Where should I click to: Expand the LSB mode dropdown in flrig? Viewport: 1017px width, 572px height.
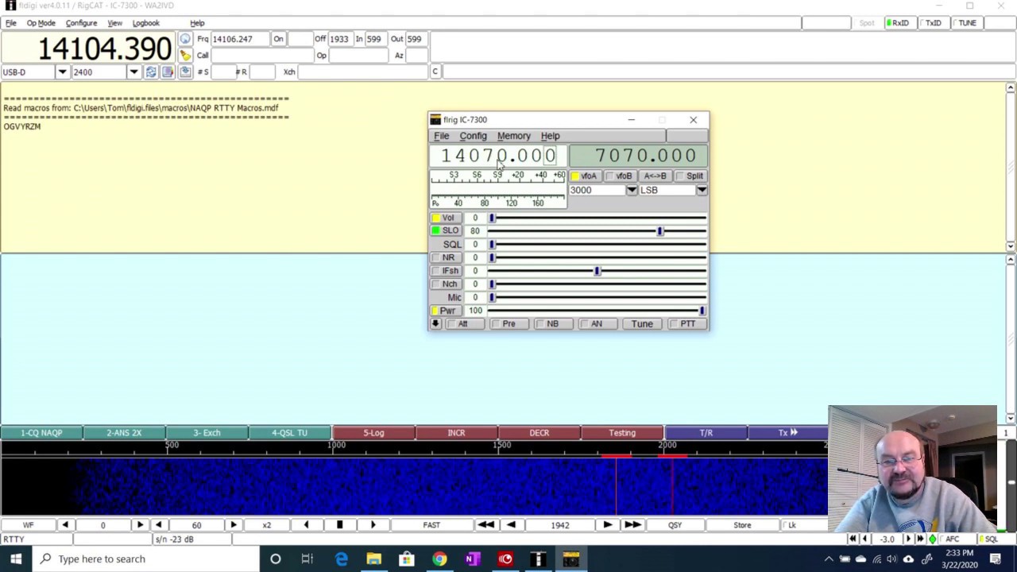702,191
